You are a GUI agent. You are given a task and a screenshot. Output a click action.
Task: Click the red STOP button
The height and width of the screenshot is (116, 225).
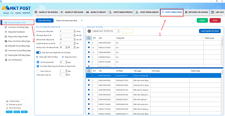(215, 20)
